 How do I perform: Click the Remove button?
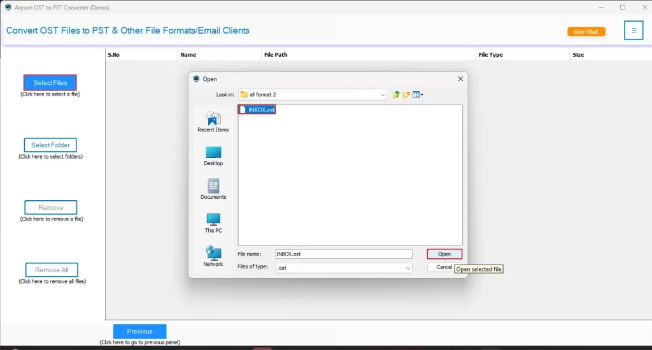click(51, 207)
